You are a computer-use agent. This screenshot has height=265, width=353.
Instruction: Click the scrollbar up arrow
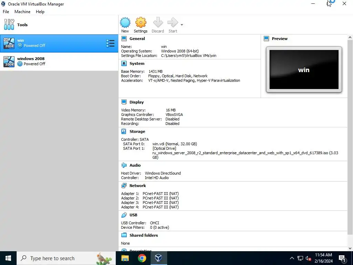(x=350, y=37)
